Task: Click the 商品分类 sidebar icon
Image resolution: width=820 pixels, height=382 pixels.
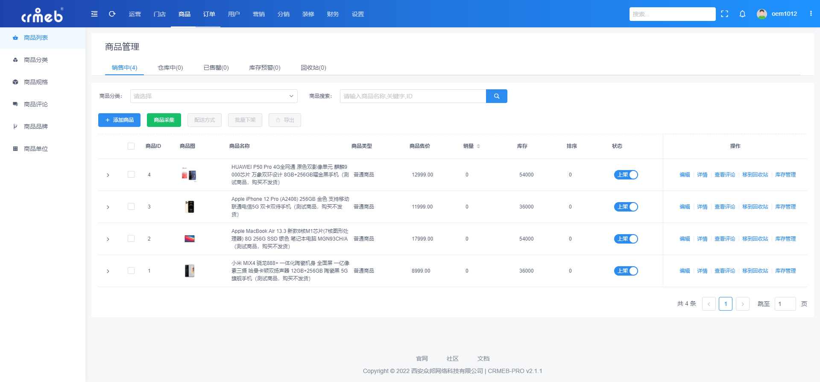Action: (x=15, y=60)
